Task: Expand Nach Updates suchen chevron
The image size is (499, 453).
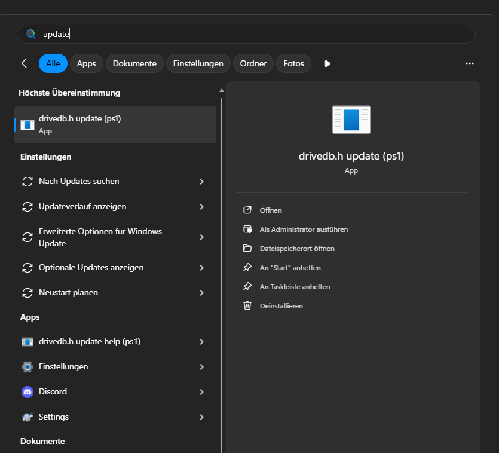Action: coord(201,182)
